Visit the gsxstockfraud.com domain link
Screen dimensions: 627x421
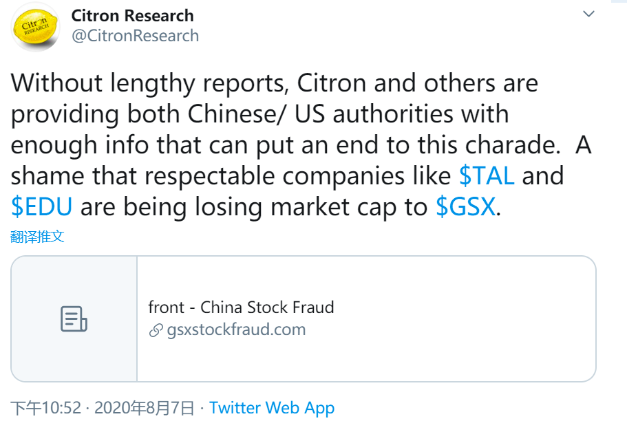(236, 330)
